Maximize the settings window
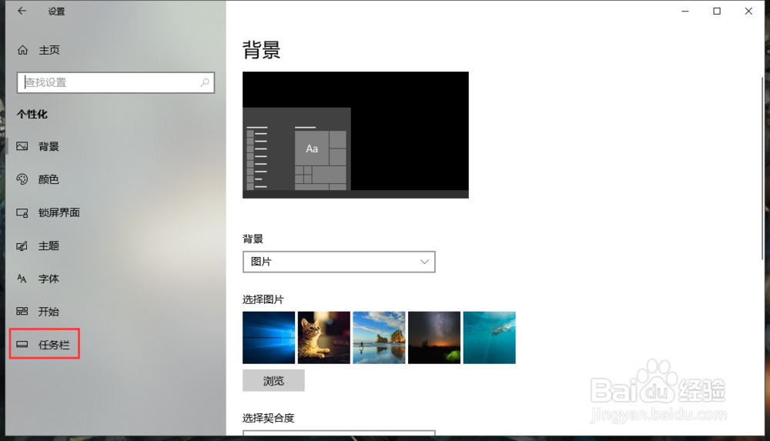 tap(717, 11)
